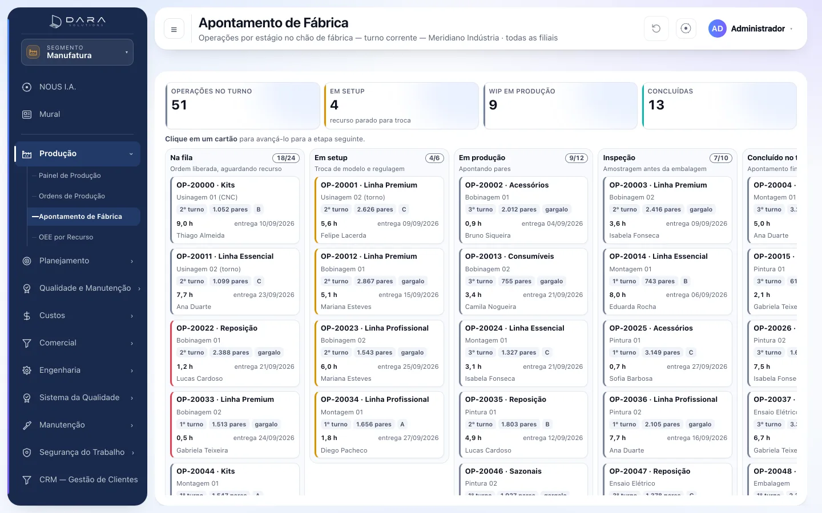
Task: Click the NOUS I.A. sidebar icon
Action: click(x=27, y=87)
